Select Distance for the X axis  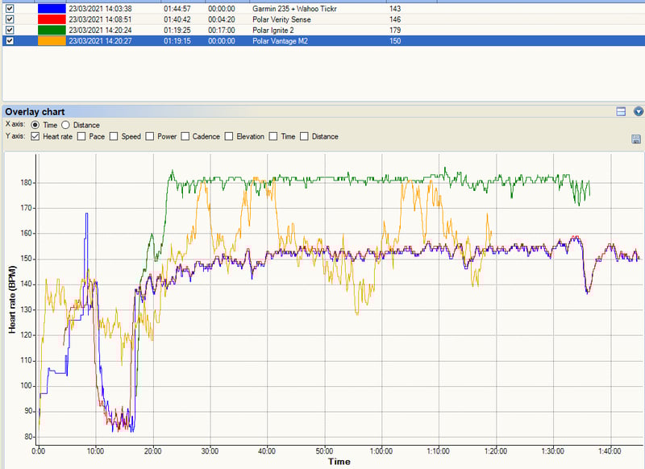pos(66,125)
